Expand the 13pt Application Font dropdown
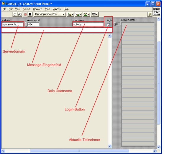 tap(64, 14)
